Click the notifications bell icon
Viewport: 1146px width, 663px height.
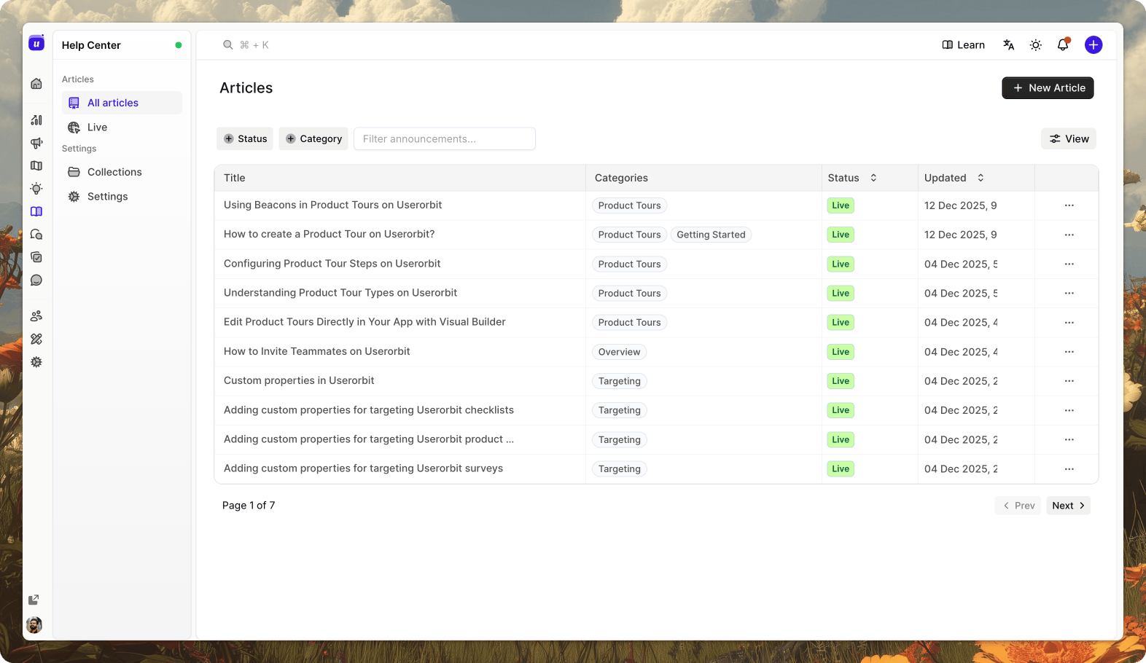pyautogui.click(x=1063, y=45)
